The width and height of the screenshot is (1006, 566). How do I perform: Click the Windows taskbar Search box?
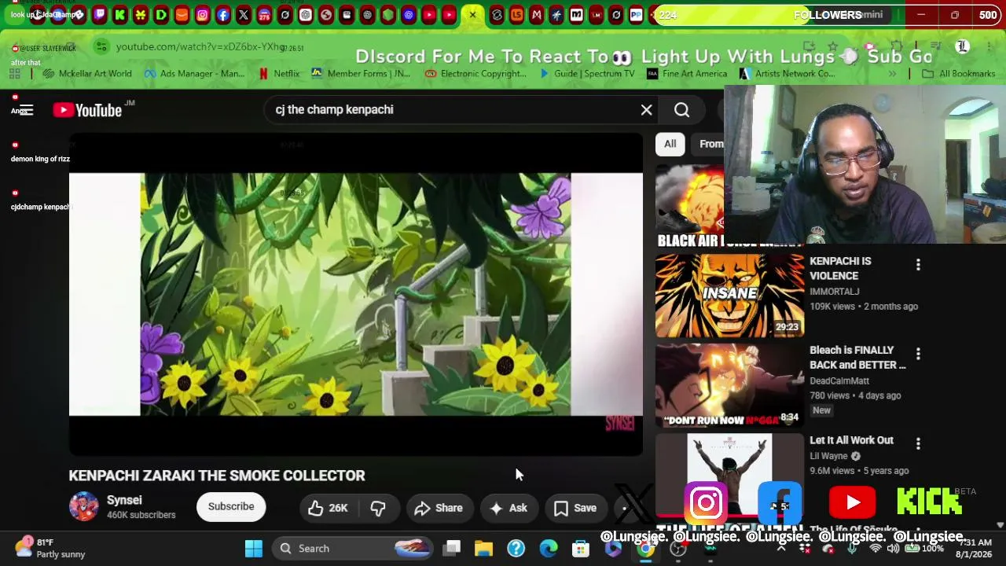(352, 549)
